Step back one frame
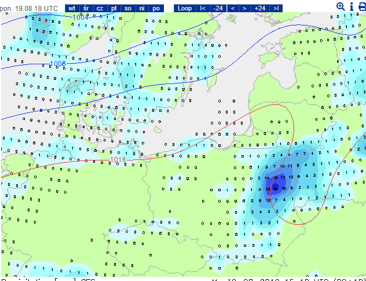 coord(233,8)
